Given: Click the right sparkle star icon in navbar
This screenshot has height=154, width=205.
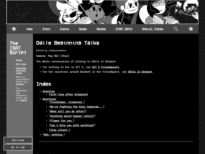Looking at the screenshot, I should click(191, 29).
